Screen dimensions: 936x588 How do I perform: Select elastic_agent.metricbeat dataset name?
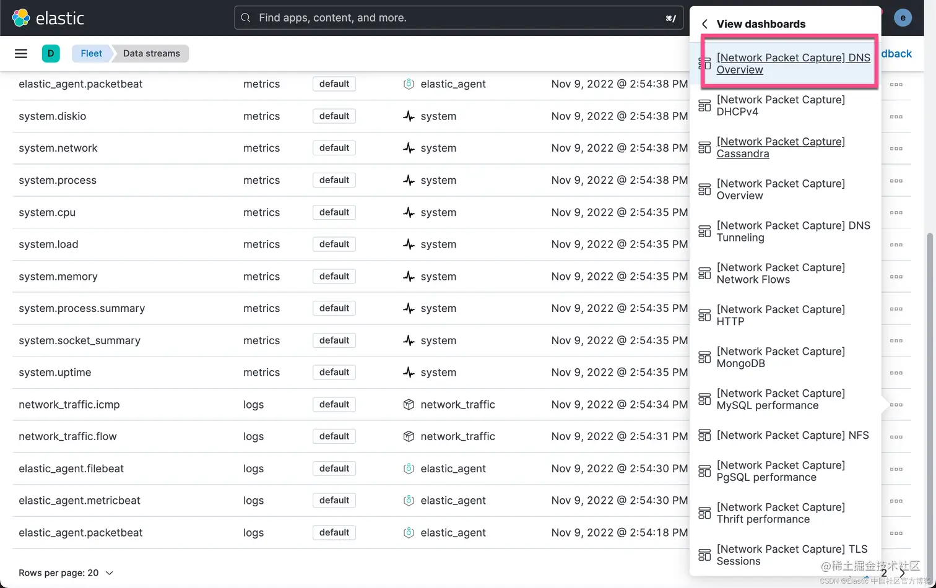[x=80, y=501]
